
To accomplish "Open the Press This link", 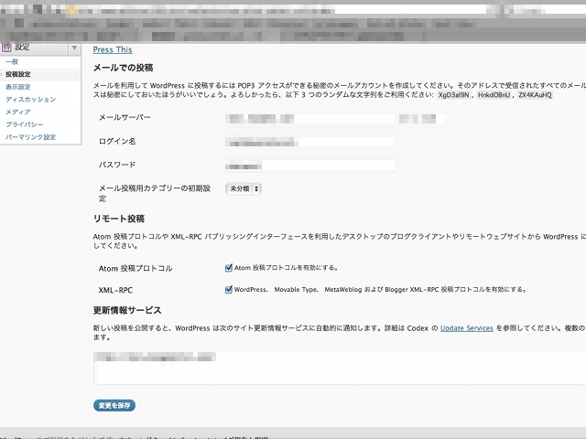I will tap(113, 49).
